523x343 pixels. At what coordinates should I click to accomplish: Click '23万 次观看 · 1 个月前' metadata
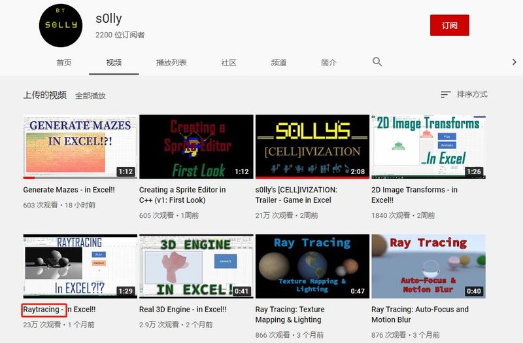coord(59,325)
